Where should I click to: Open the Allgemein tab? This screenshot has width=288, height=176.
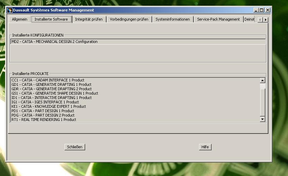tap(20, 19)
